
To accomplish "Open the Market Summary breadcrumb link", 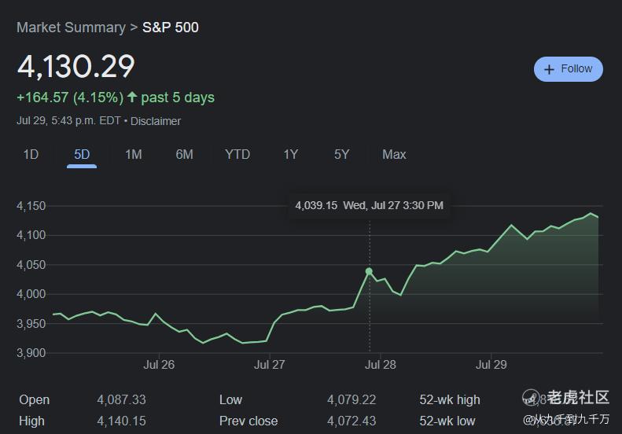I will [x=71, y=28].
